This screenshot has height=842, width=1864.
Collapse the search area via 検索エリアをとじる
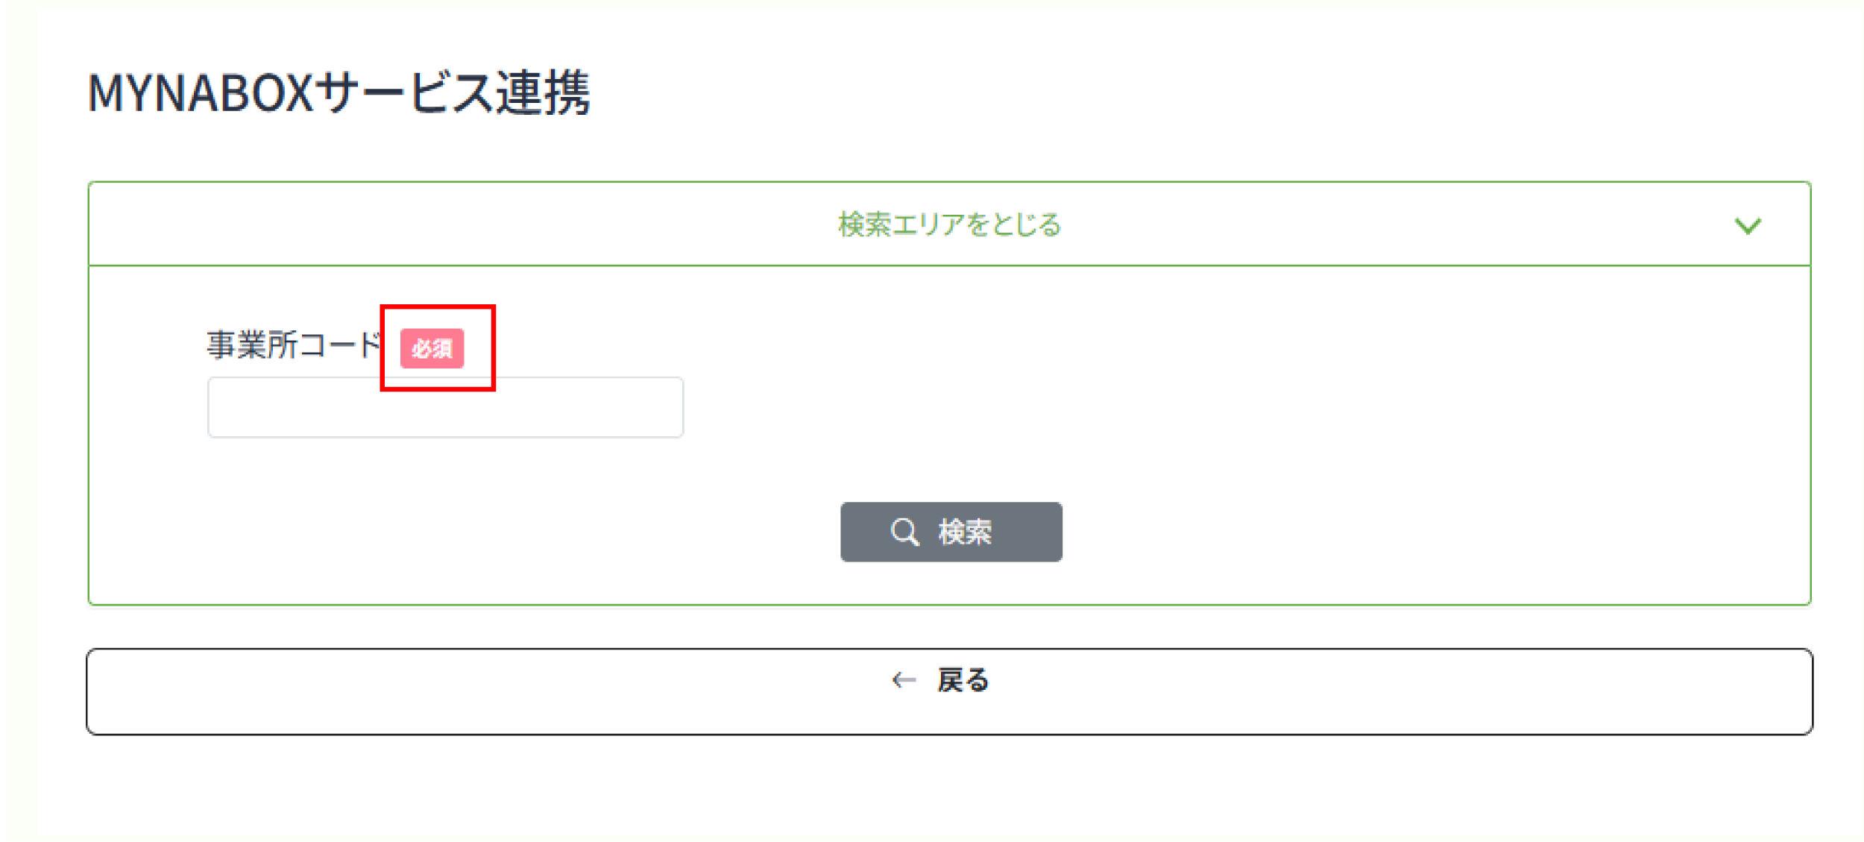click(949, 224)
